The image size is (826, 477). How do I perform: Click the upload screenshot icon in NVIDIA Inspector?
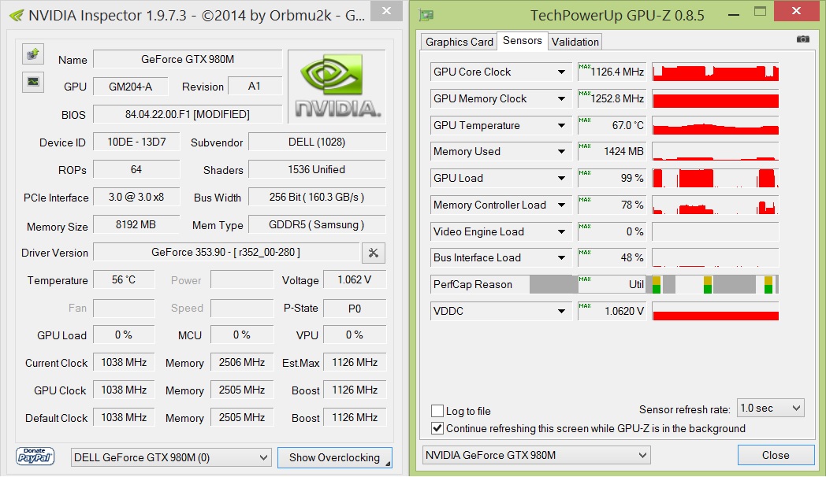tap(32, 54)
